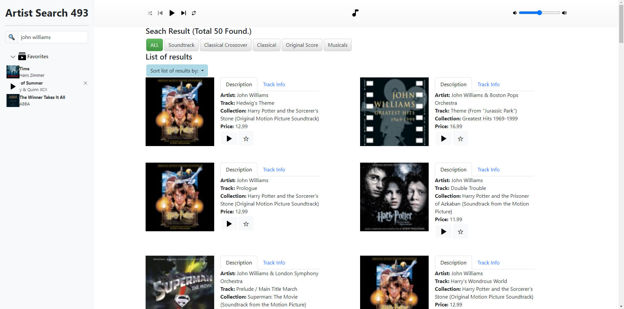The height and width of the screenshot is (309, 624).
Task: Skip to next track
Action: (x=184, y=13)
